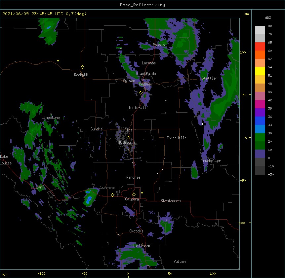
Task: Click the yellow V marker east of Calgary
Action: (x=142, y=193)
